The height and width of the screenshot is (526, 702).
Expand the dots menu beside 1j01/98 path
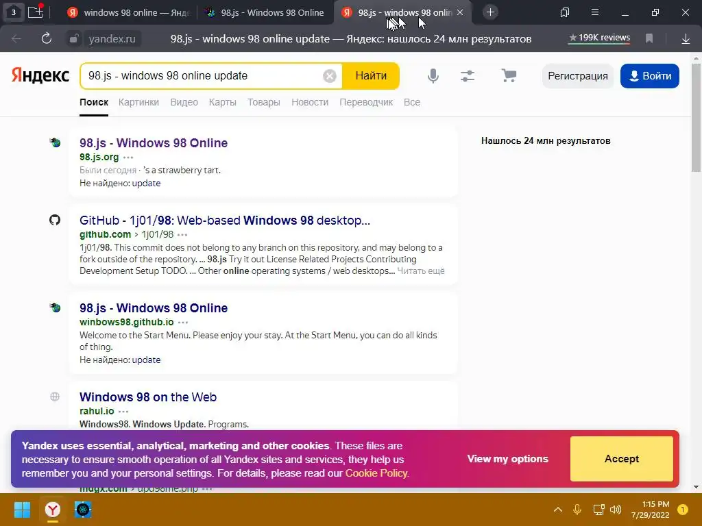[182, 235]
